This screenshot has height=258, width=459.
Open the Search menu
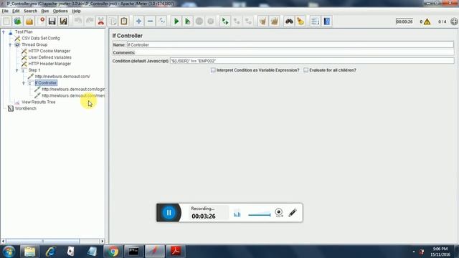point(30,11)
